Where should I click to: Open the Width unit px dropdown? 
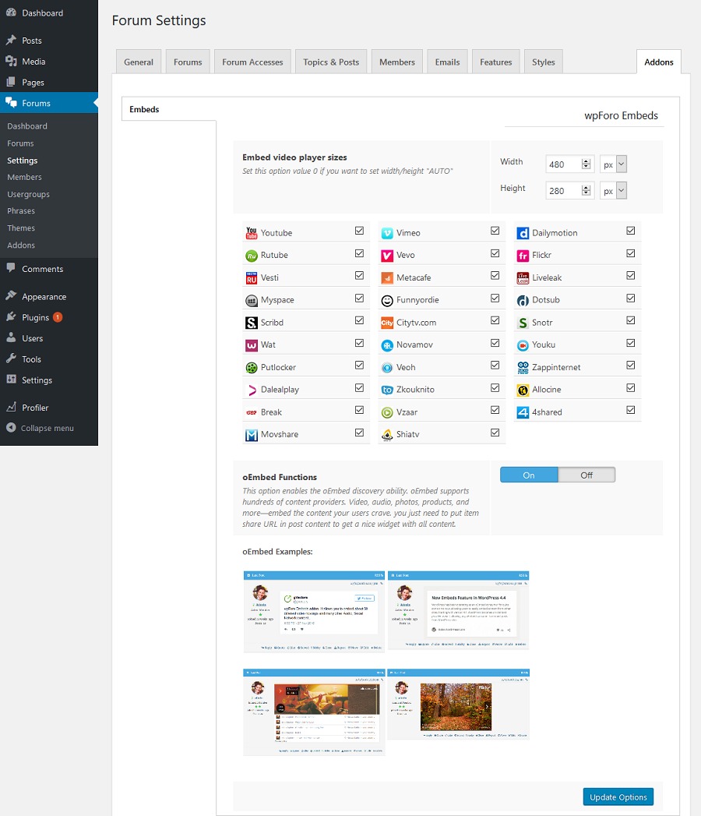[614, 164]
